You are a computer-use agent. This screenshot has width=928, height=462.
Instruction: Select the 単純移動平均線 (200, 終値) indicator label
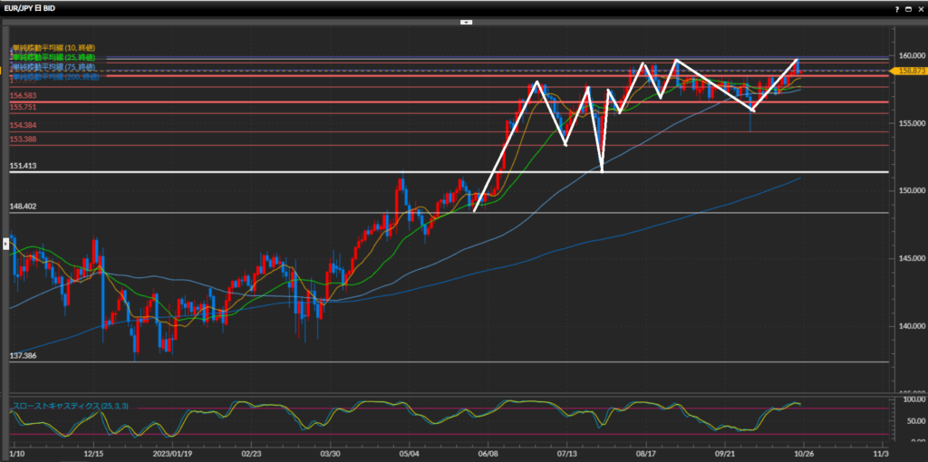tap(53, 77)
